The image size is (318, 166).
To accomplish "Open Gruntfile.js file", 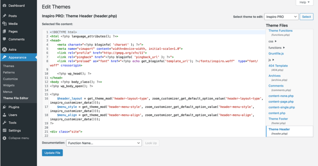I will tap(276, 53).
